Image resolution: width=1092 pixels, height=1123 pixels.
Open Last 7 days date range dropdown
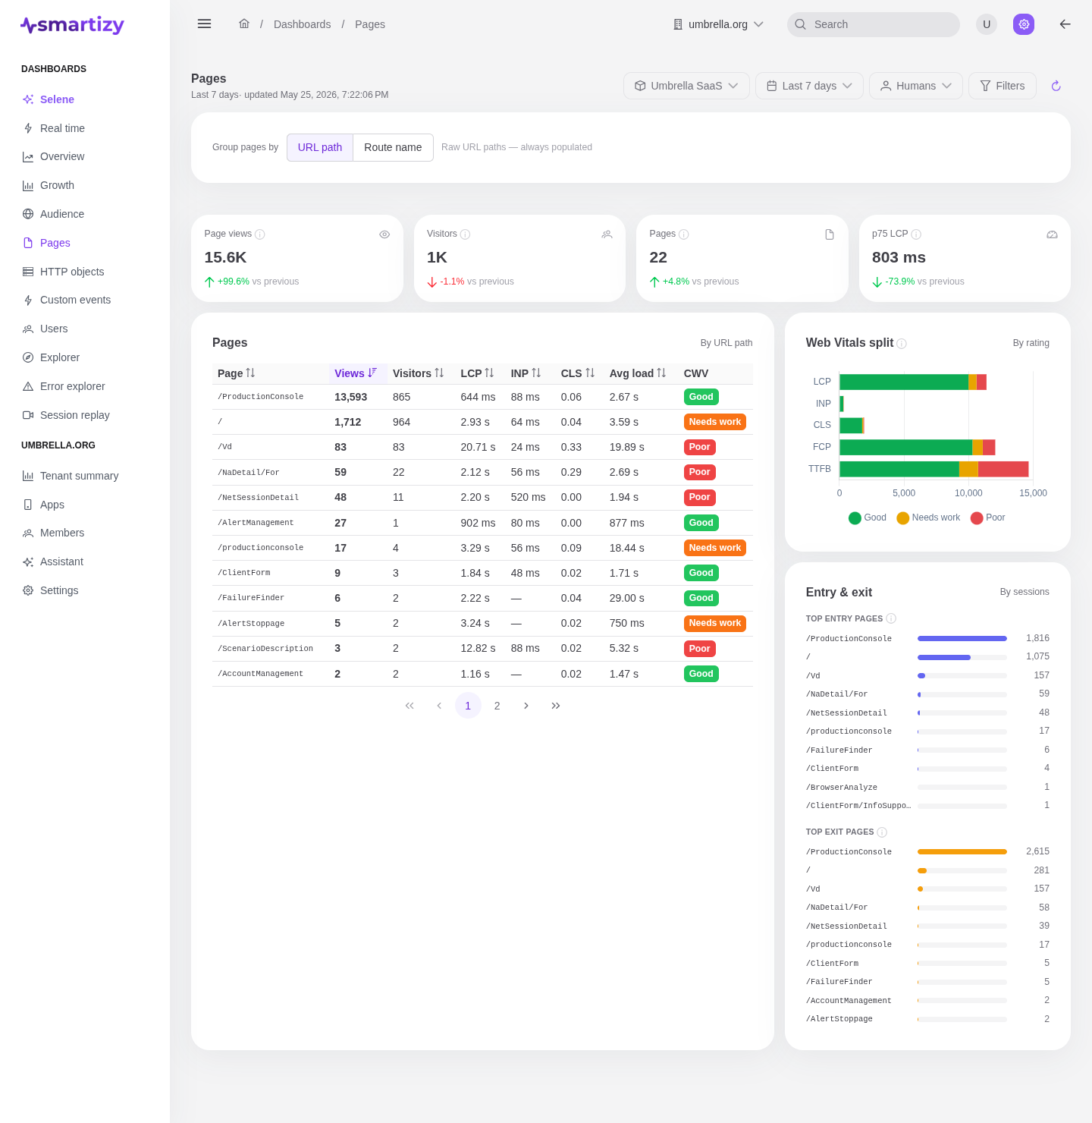(x=809, y=86)
